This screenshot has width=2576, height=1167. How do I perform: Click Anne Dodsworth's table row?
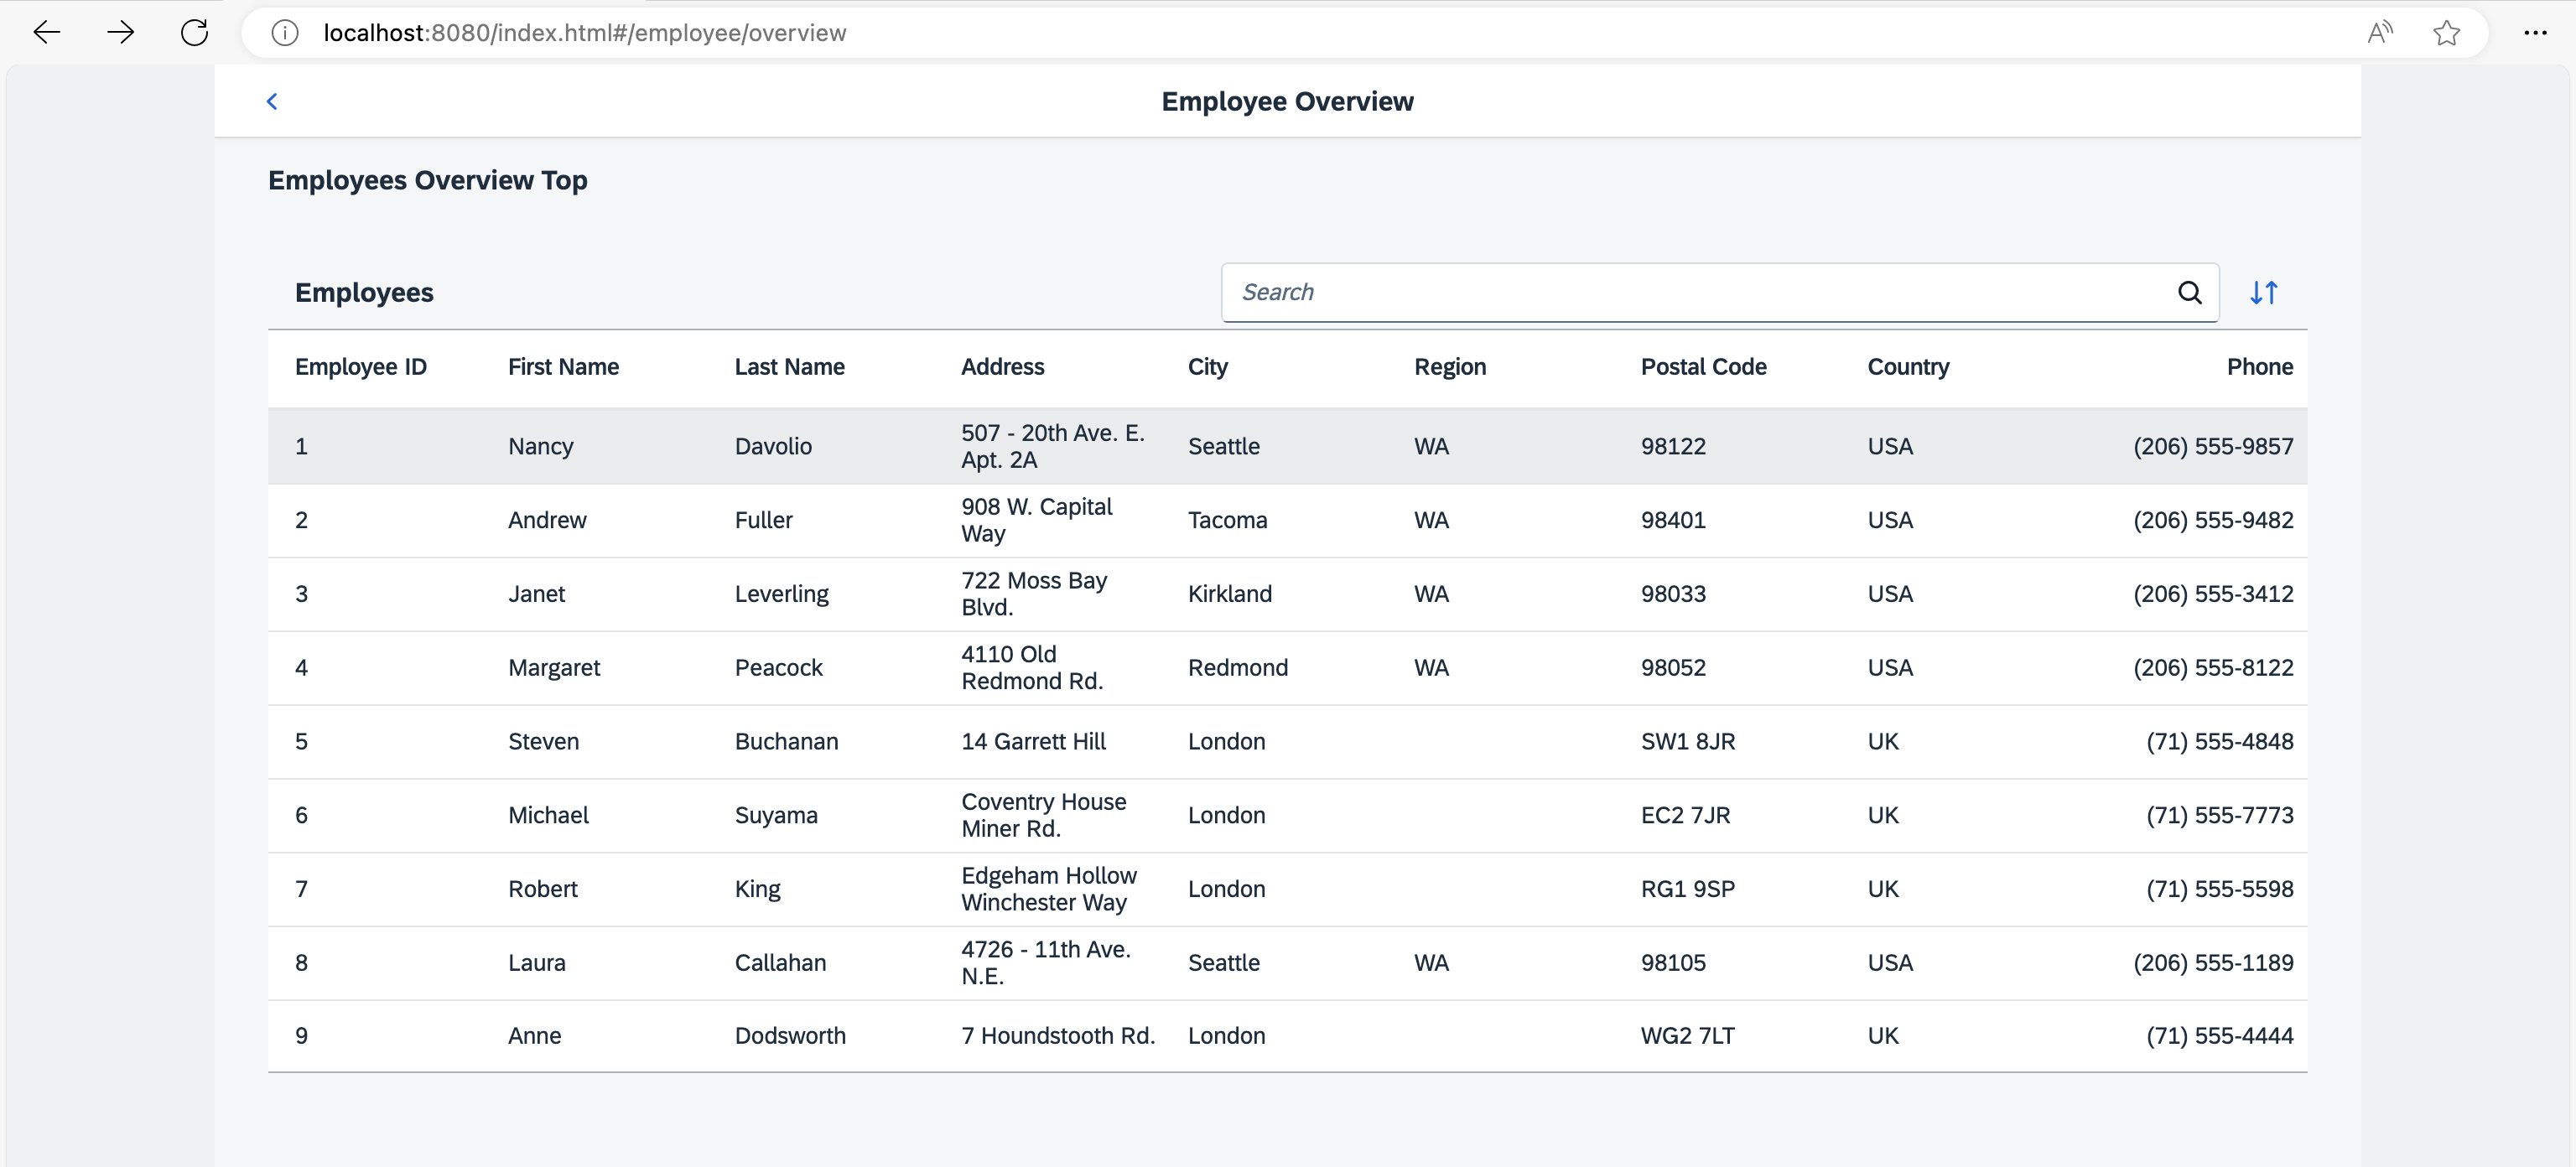[x=1287, y=1036]
